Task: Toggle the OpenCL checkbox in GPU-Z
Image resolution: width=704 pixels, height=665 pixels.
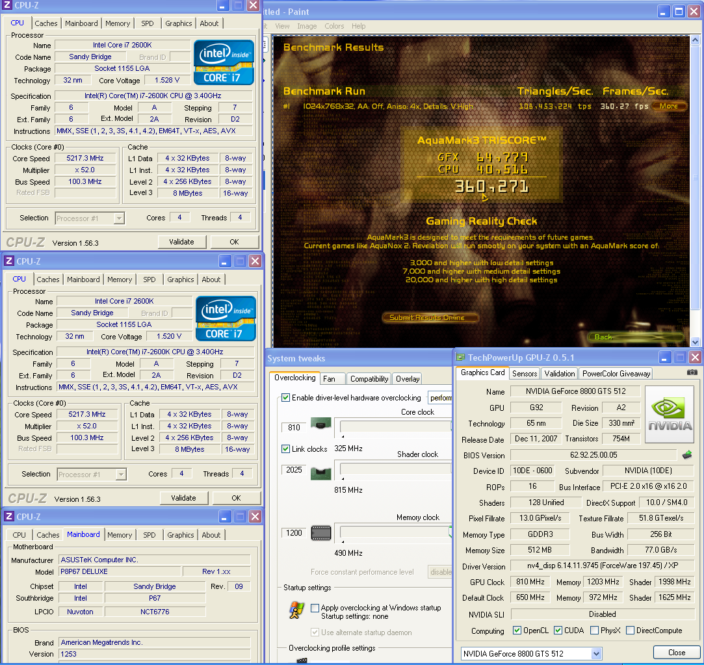Action: coord(517,631)
